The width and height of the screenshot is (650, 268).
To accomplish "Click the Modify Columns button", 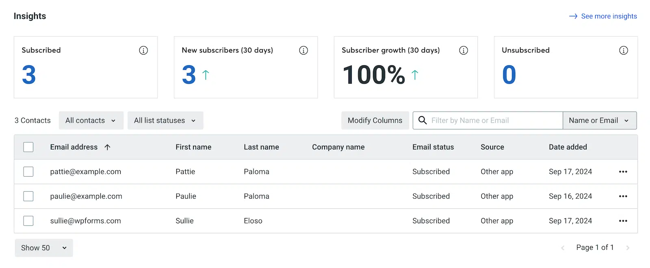I will [375, 121].
